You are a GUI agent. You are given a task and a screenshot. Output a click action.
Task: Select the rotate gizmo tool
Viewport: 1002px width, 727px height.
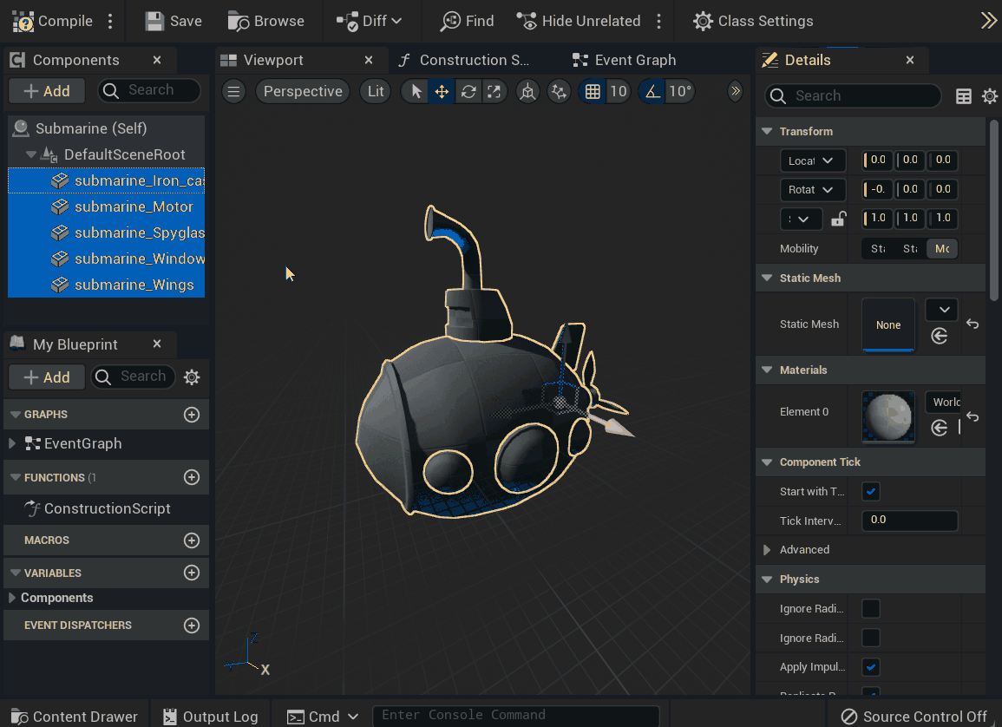[x=468, y=92]
